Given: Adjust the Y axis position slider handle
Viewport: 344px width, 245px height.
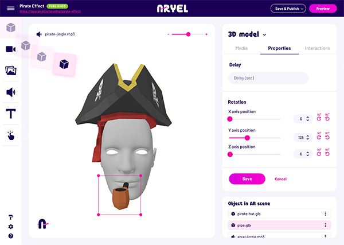Looking at the screenshot, I should pos(247,138).
